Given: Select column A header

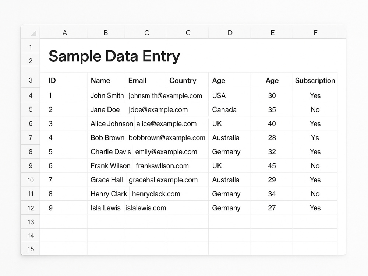Looking at the screenshot, I should [64, 33].
